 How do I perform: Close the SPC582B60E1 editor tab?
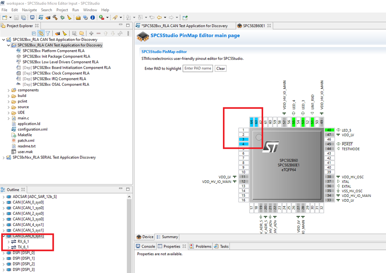[269, 25]
